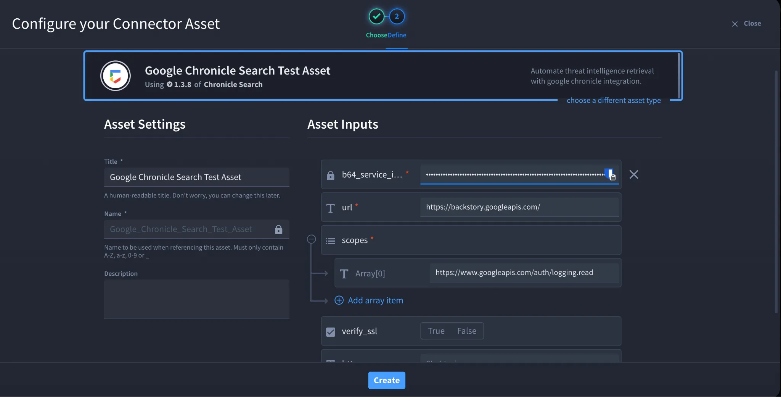This screenshot has width=781, height=397.
Task: Set verify_ssl to False
Action: 467,331
